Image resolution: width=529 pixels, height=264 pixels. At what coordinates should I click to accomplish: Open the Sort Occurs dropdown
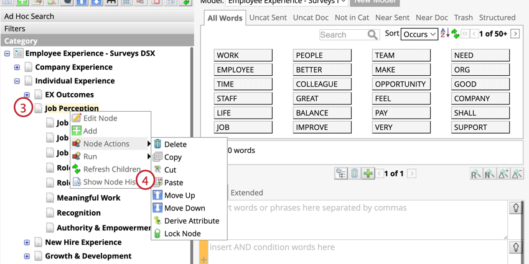tap(419, 34)
